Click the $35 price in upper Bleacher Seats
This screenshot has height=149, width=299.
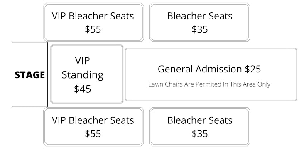click(200, 29)
